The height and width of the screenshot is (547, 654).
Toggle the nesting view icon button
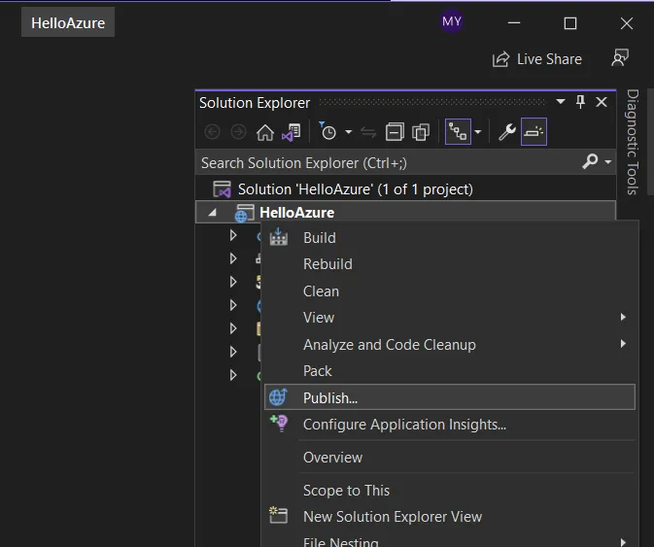click(458, 132)
